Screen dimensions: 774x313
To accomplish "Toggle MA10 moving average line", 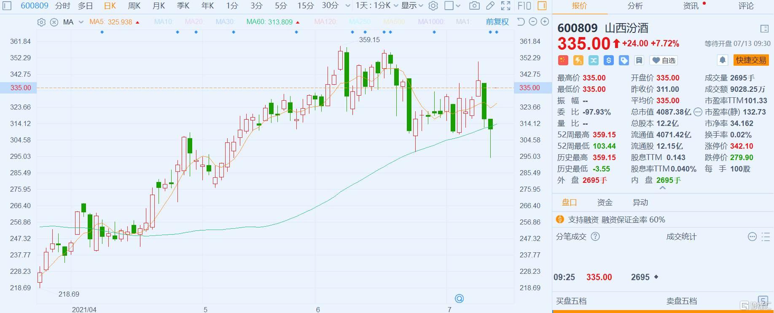I will pyautogui.click(x=164, y=21).
